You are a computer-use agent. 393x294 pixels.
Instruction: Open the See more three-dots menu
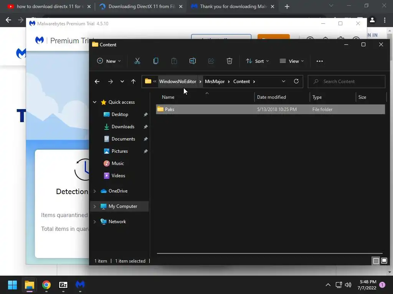(x=320, y=61)
